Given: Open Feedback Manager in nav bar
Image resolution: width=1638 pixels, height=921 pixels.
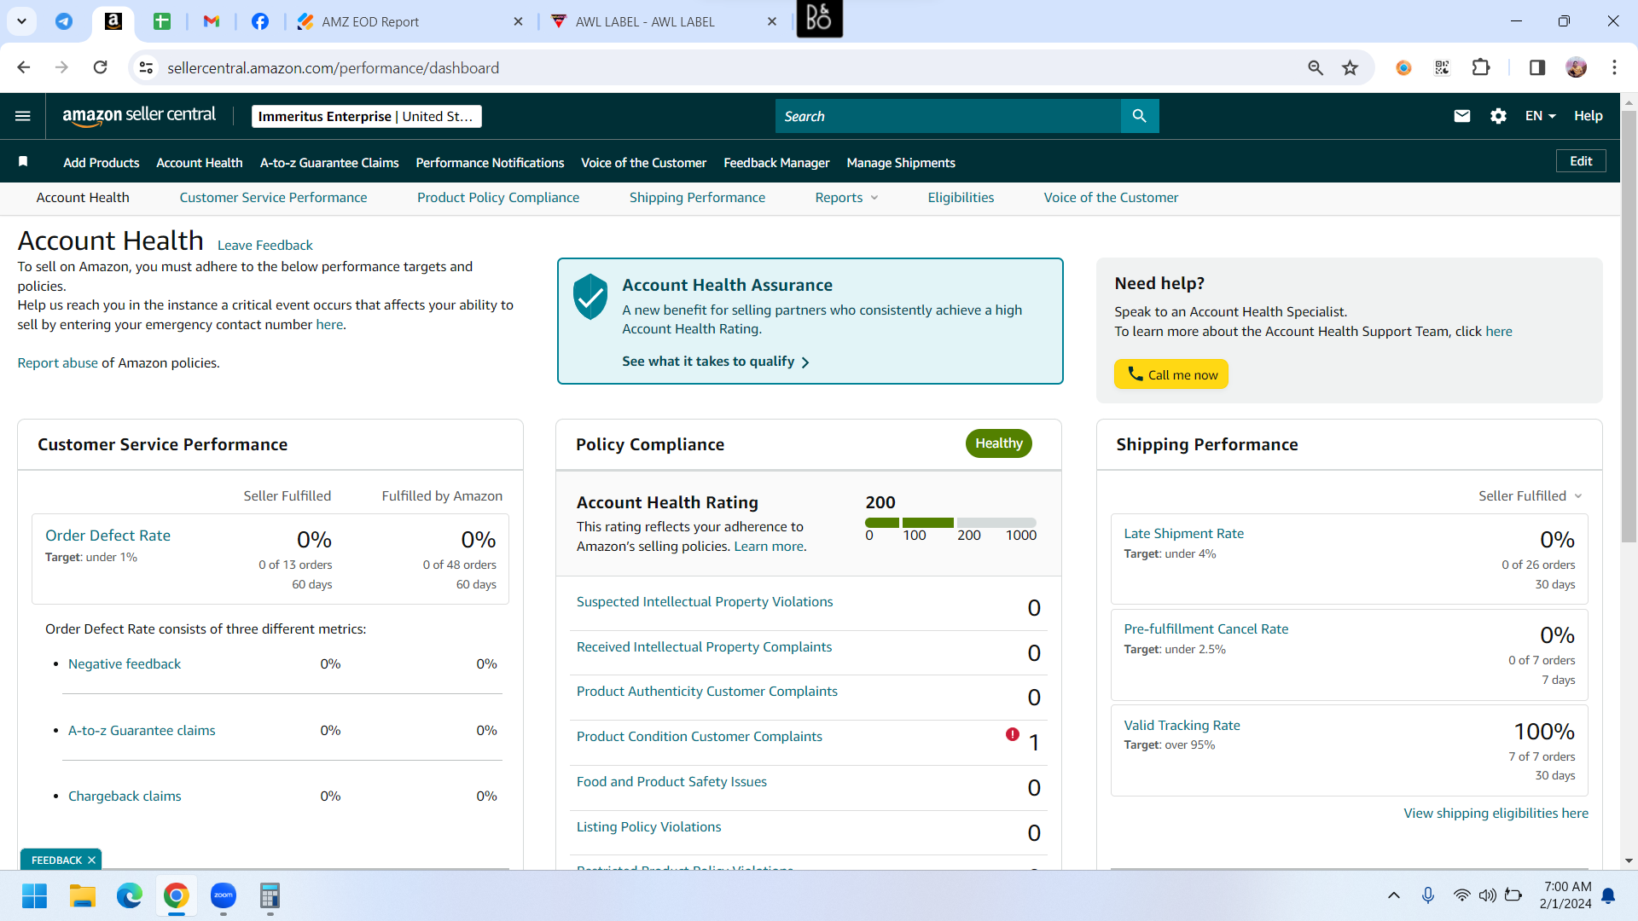Looking at the screenshot, I should click(x=776, y=163).
